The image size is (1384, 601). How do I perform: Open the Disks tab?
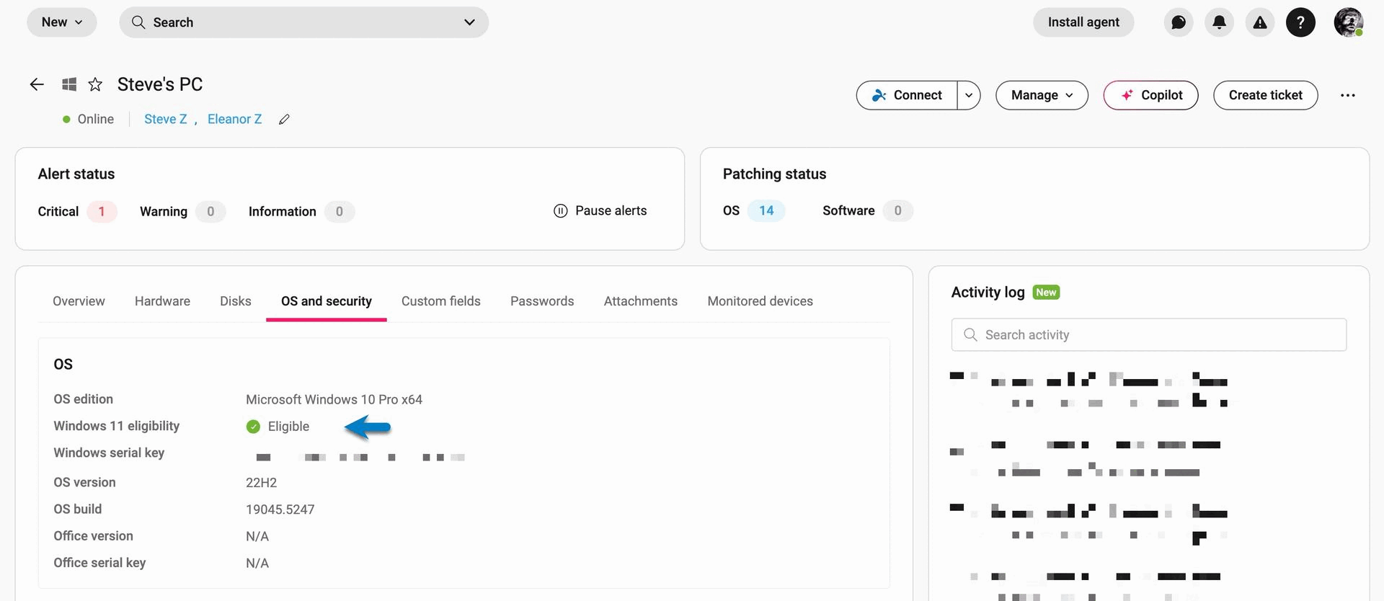click(x=236, y=301)
